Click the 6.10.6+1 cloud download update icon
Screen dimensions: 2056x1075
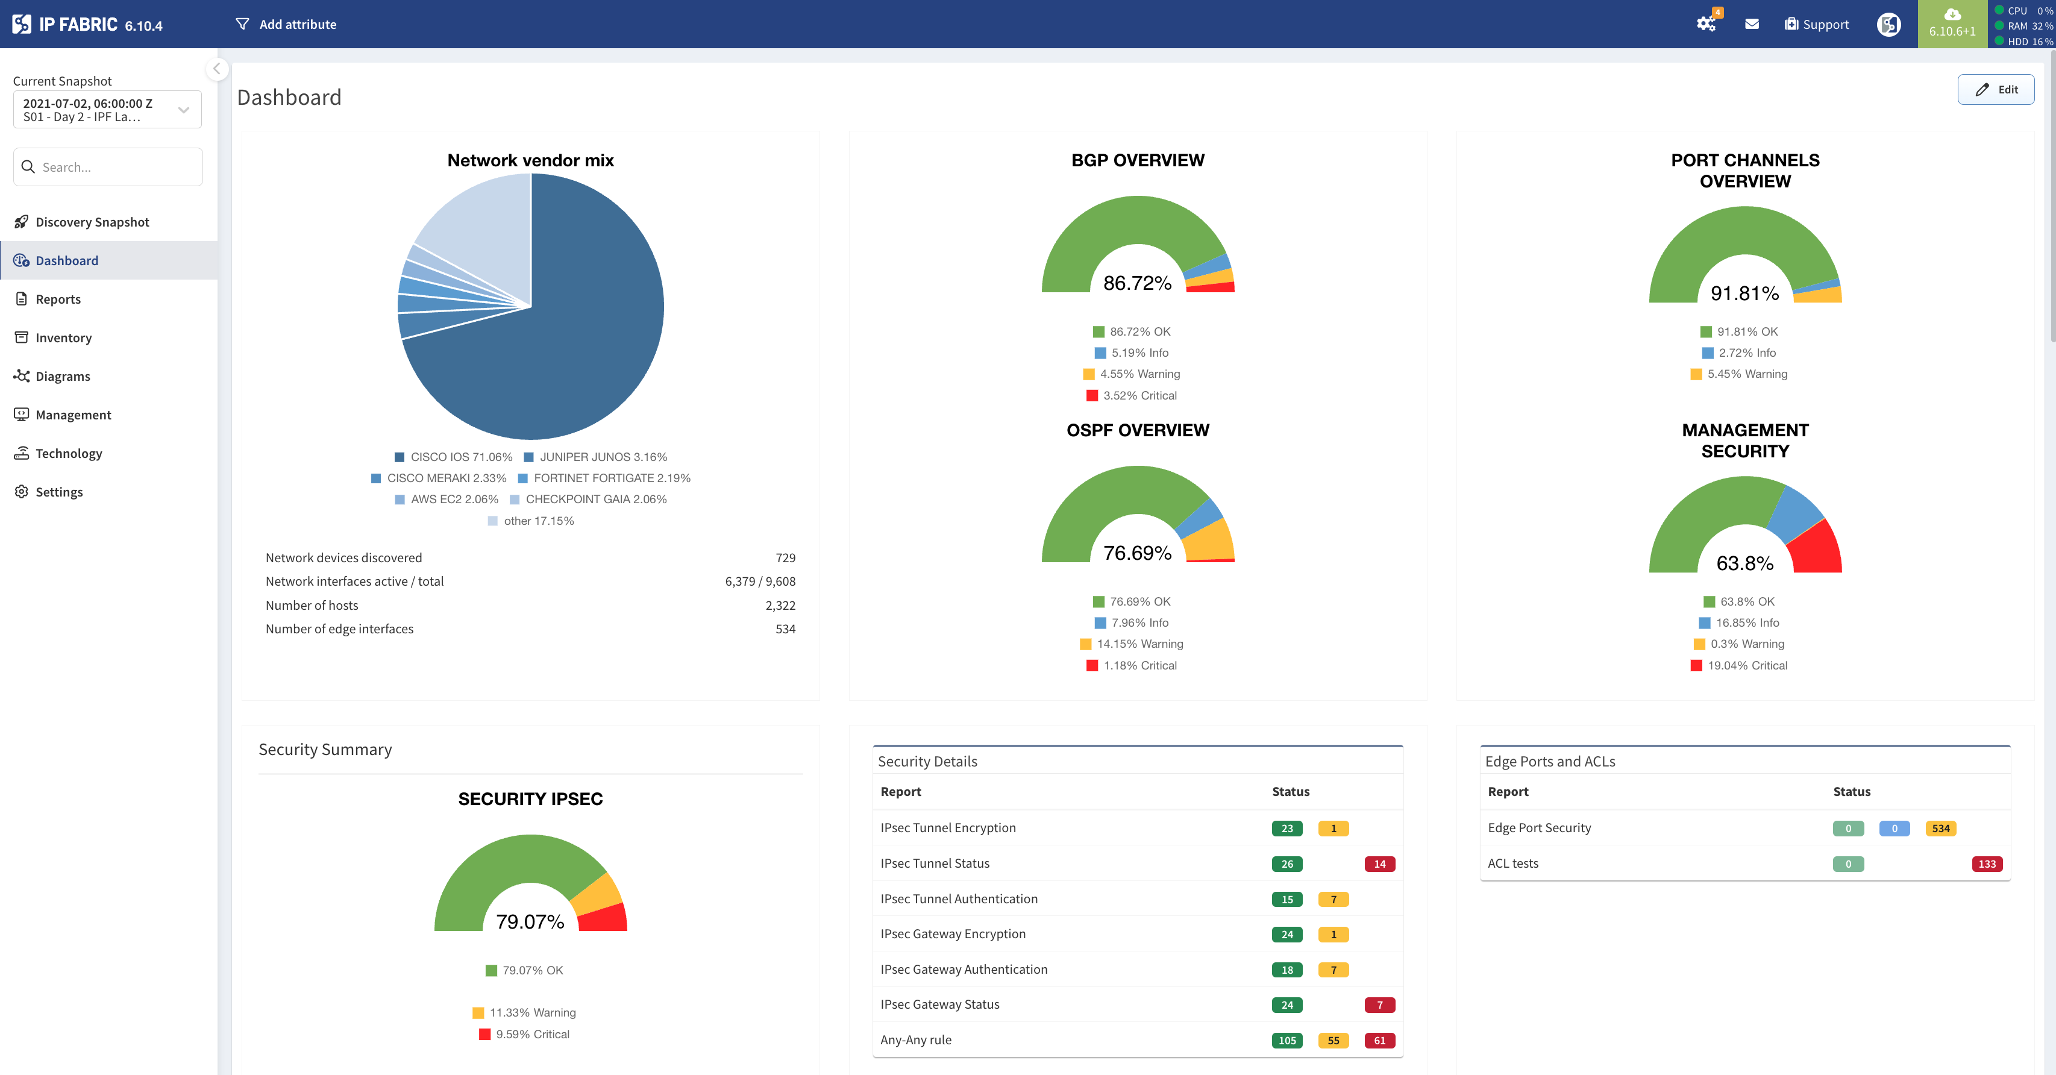(1952, 15)
